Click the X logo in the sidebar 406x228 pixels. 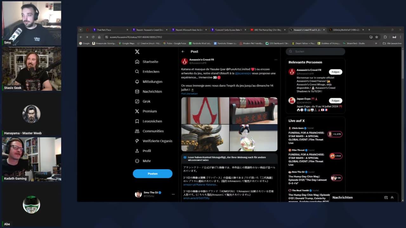click(137, 52)
